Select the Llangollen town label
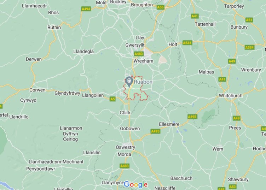Viewport: 266px width, 190px height. tap(93, 95)
